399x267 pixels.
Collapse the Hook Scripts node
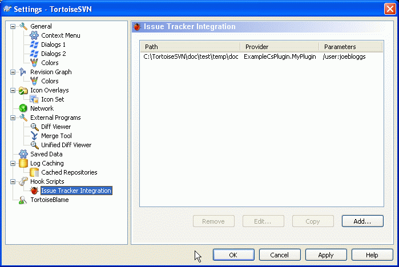(x=13, y=181)
